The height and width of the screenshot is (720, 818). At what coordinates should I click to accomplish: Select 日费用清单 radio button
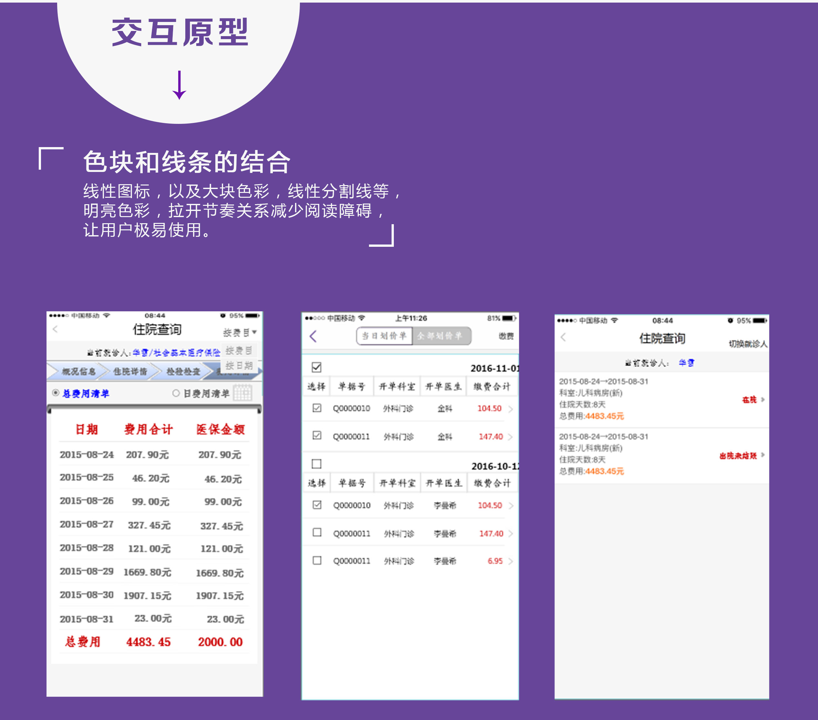[176, 393]
